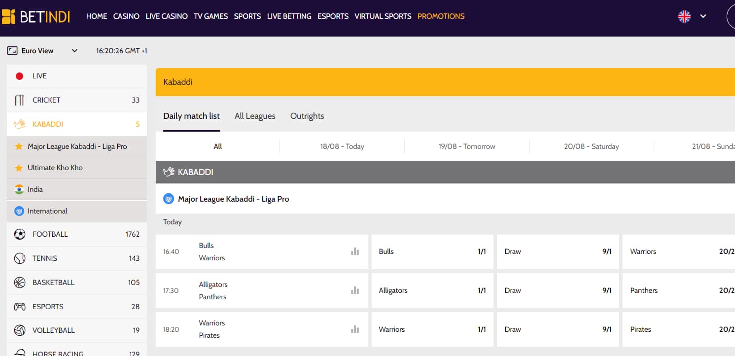Open statistics icon for Warriors vs Pirates
The width and height of the screenshot is (735, 356).
point(355,329)
